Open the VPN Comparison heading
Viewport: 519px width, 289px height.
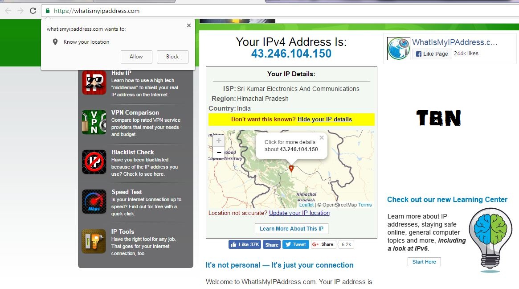click(135, 112)
